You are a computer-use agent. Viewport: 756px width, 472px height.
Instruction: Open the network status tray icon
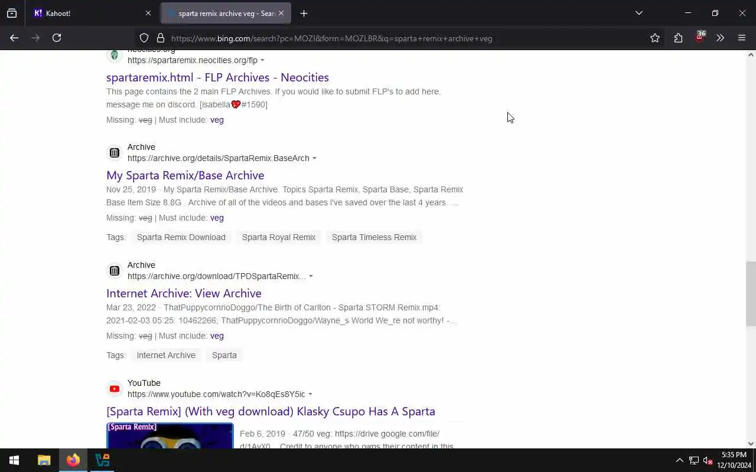pyautogui.click(x=694, y=460)
